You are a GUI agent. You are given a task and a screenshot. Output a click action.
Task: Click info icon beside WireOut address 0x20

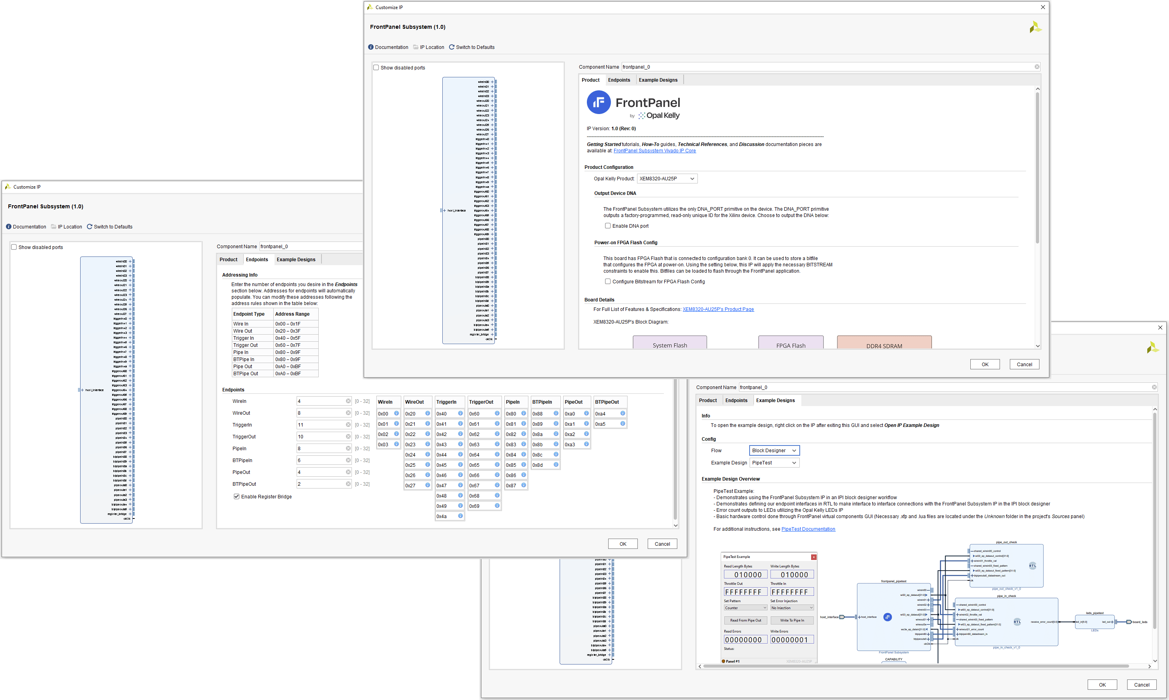428,413
